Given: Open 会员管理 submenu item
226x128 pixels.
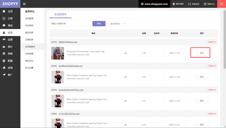Looking at the screenshot, I should pyautogui.click(x=29, y=18).
